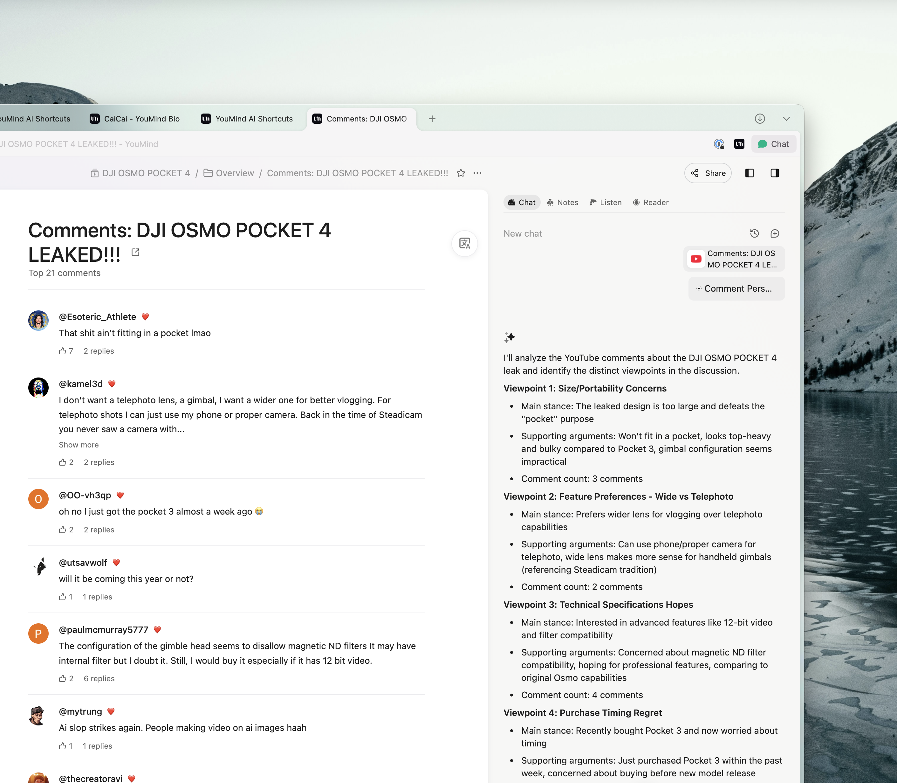Click the Share button
897x783 pixels.
(708, 173)
